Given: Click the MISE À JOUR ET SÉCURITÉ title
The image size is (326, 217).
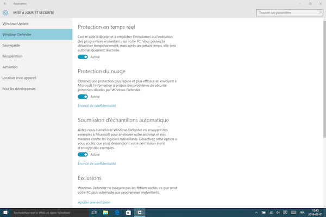Looking at the screenshot, I should tap(34, 12).
